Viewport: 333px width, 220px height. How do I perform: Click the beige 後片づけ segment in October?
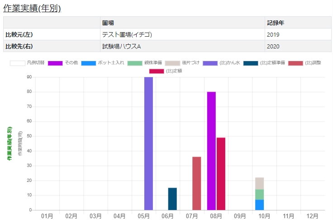pyautogui.click(x=259, y=183)
